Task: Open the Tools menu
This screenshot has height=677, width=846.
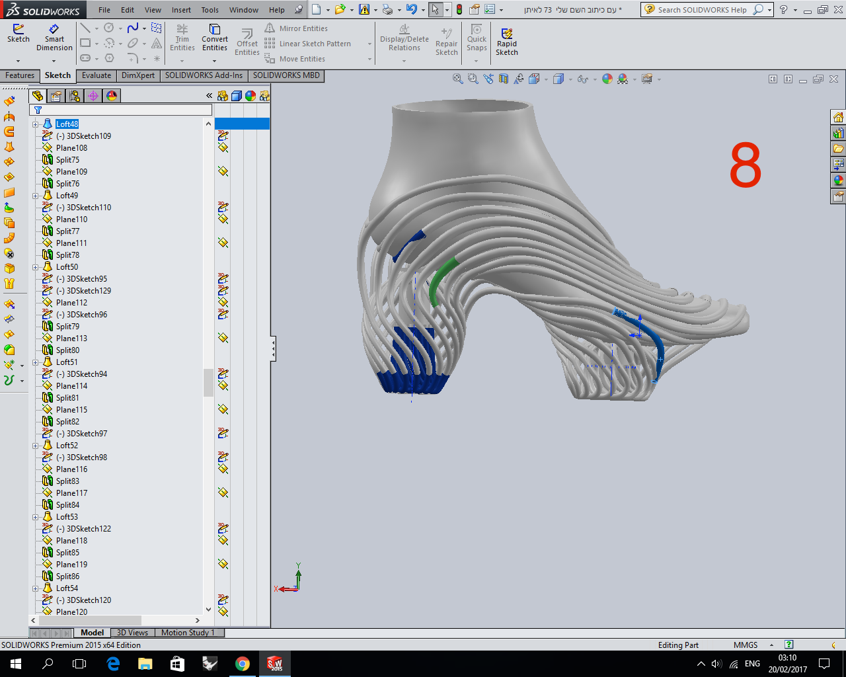Action: [x=210, y=10]
